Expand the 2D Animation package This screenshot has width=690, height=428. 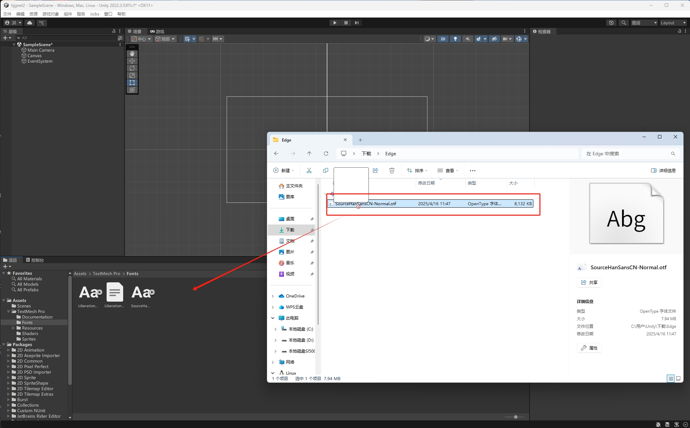[x=9, y=350]
